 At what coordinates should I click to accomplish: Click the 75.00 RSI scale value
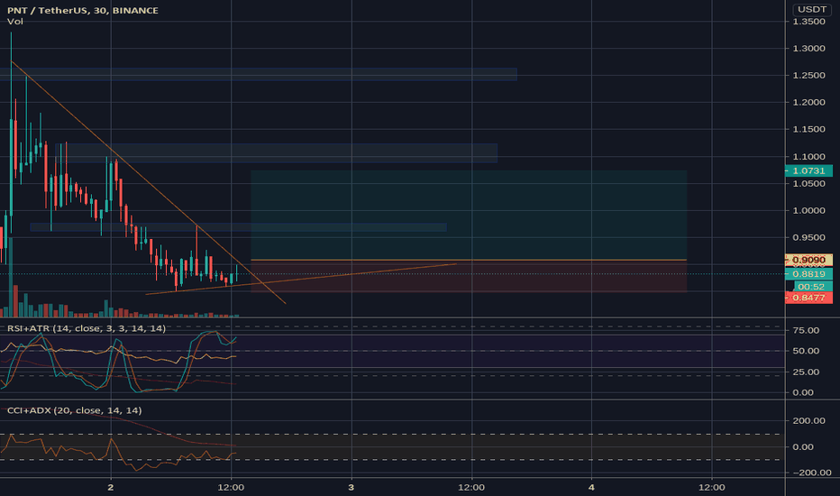[806, 330]
